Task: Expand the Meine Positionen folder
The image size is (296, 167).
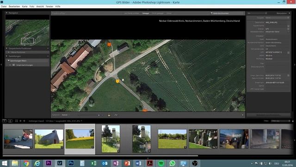Action: coord(9,52)
